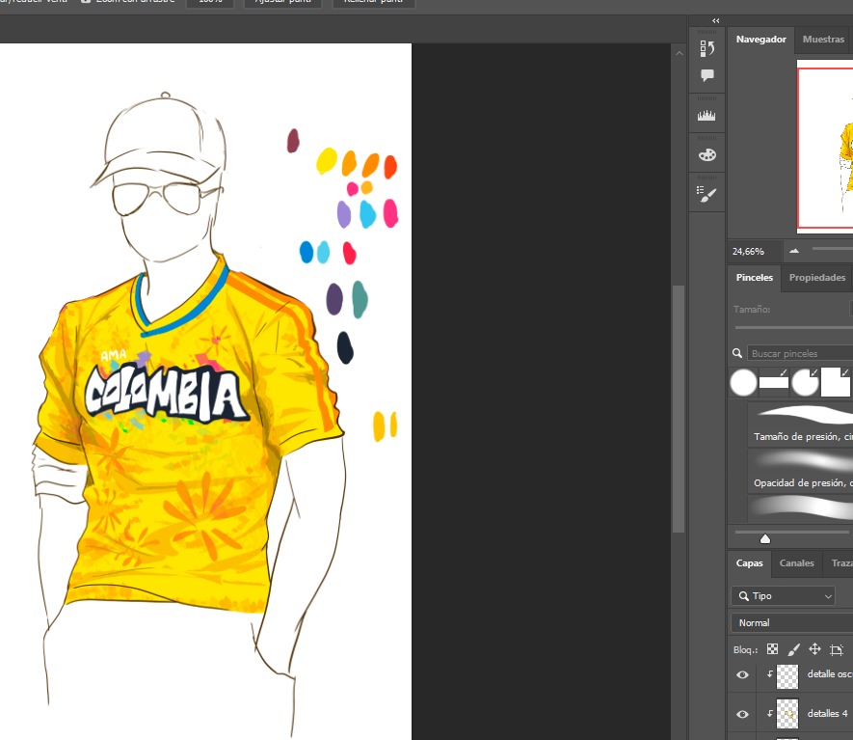Switch to the Navegador tab
The image size is (853, 740).
point(760,40)
